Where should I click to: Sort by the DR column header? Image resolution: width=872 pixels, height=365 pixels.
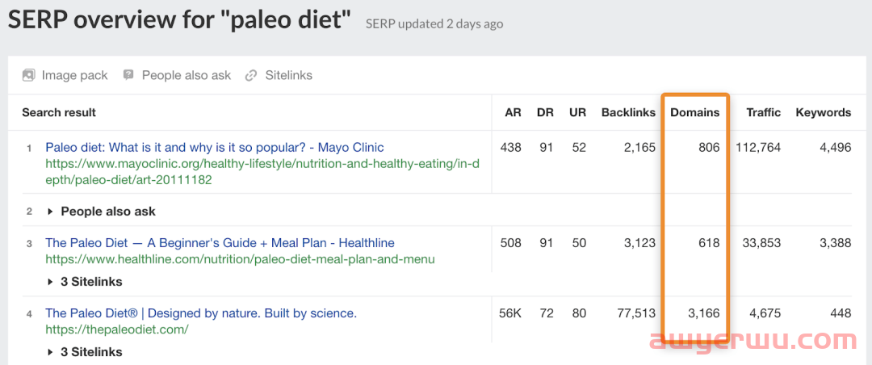point(546,112)
